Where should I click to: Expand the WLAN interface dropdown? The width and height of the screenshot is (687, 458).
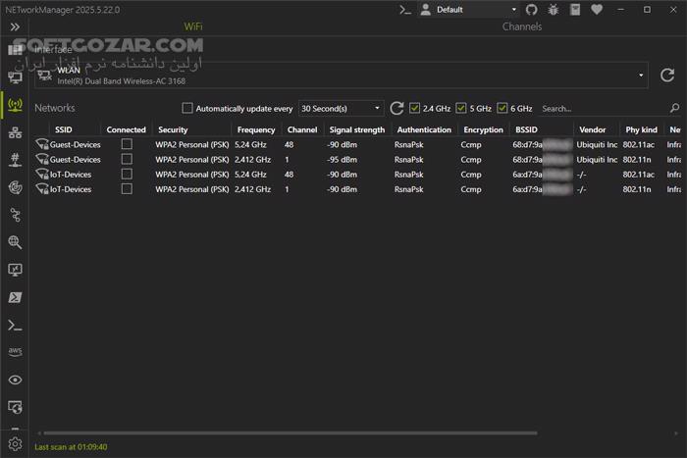(642, 75)
